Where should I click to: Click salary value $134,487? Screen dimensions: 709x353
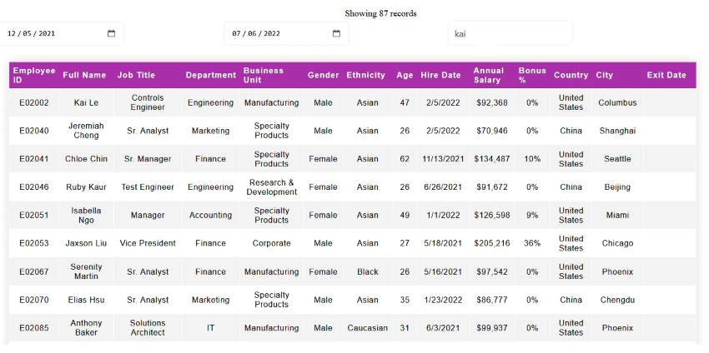[492, 159]
